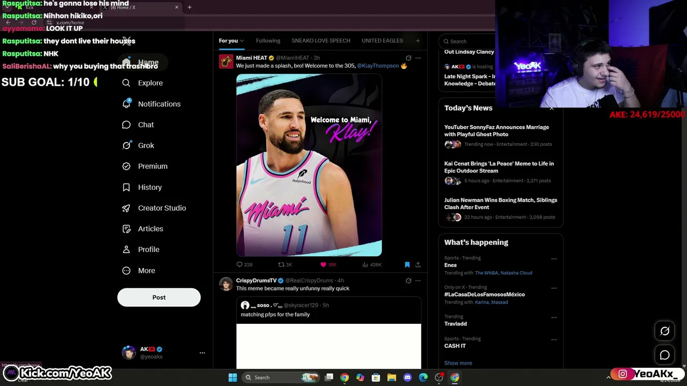Show hidden system tray icons
This screenshot has height=386, width=687.
click(608, 377)
